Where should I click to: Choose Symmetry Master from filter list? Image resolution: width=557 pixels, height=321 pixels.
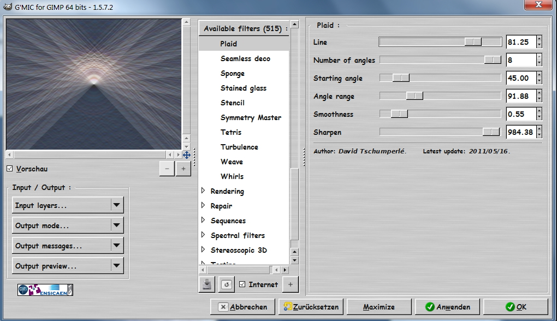click(251, 118)
